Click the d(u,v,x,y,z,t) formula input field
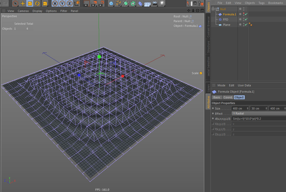The image size is (286, 192). 258,118
